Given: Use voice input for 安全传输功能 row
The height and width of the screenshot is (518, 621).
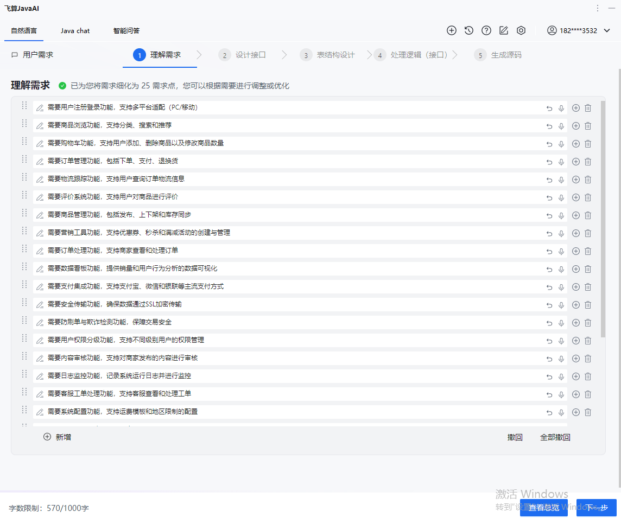Looking at the screenshot, I should (x=561, y=305).
